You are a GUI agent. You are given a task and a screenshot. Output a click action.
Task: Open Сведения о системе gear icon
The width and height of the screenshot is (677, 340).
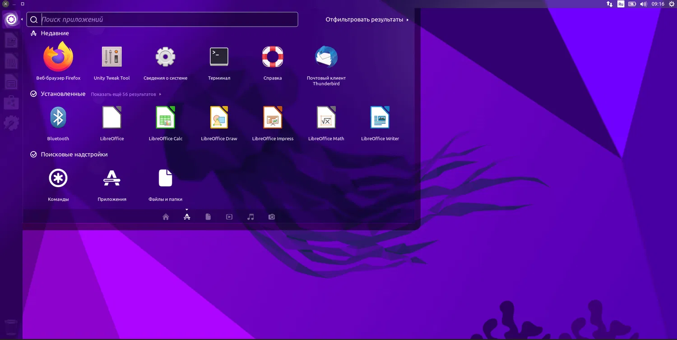click(165, 57)
